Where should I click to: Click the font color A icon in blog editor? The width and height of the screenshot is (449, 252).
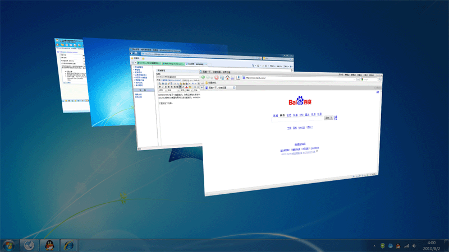click(x=186, y=87)
